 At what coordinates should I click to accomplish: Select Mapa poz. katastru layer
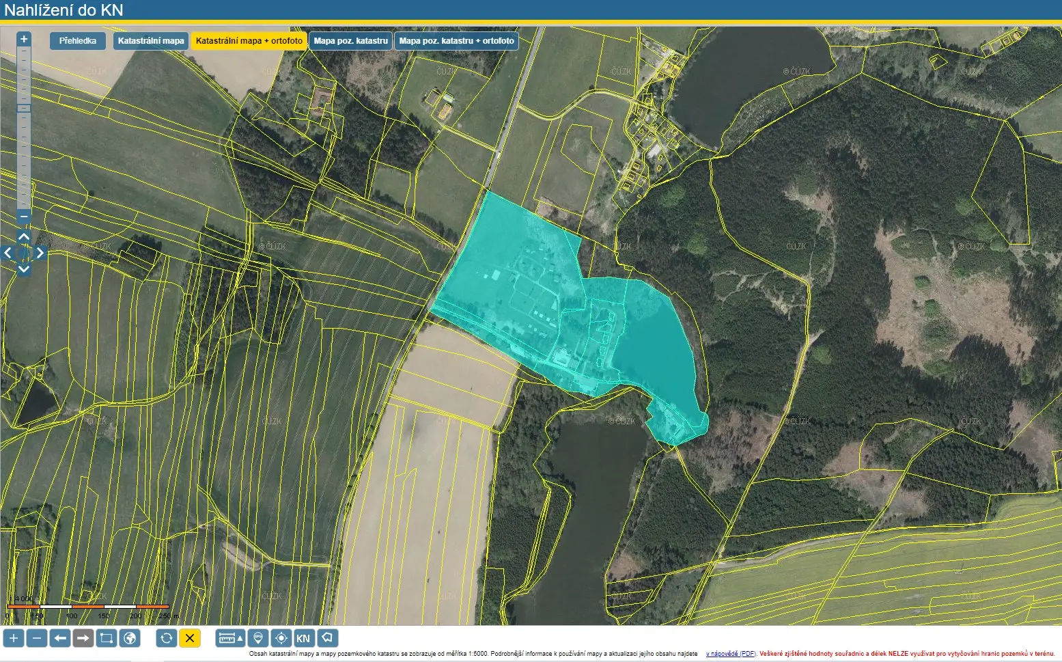click(x=350, y=41)
